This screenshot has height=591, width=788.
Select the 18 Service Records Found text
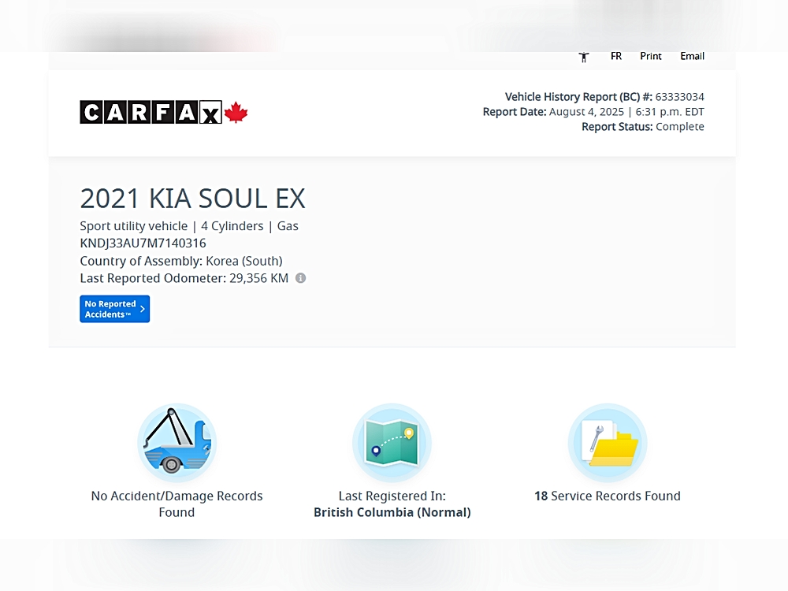coord(608,496)
